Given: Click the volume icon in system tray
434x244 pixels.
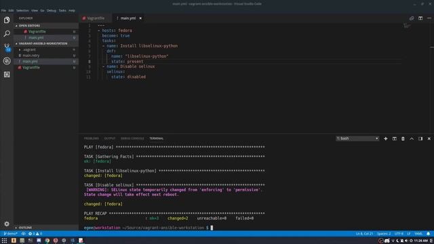Looking at the screenshot, I should (406, 241).
